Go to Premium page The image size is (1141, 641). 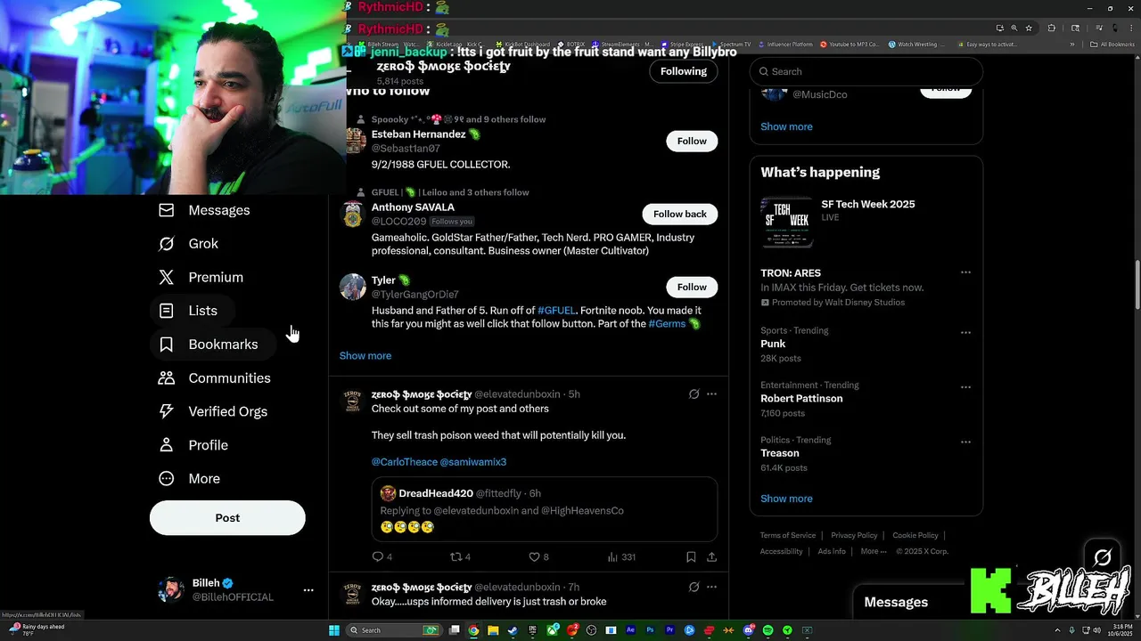[x=201, y=278]
